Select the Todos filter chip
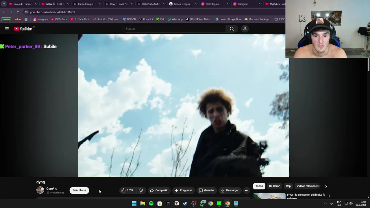The height and width of the screenshot is (208, 370). [x=259, y=186]
